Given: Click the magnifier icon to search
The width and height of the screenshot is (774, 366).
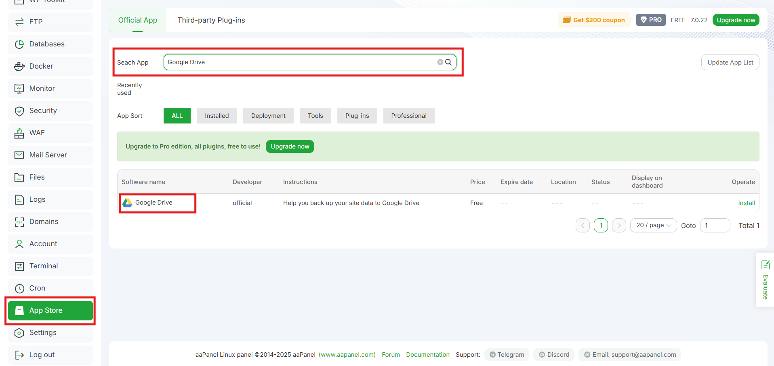Looking at the screenshot, I should click(448, 62).
